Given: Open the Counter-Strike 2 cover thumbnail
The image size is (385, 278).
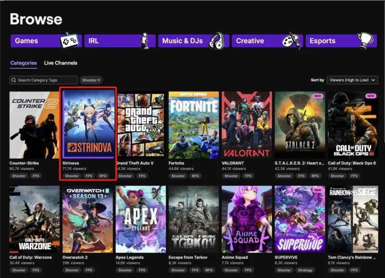Looking at the screenshot, I should tap(34, 125).
